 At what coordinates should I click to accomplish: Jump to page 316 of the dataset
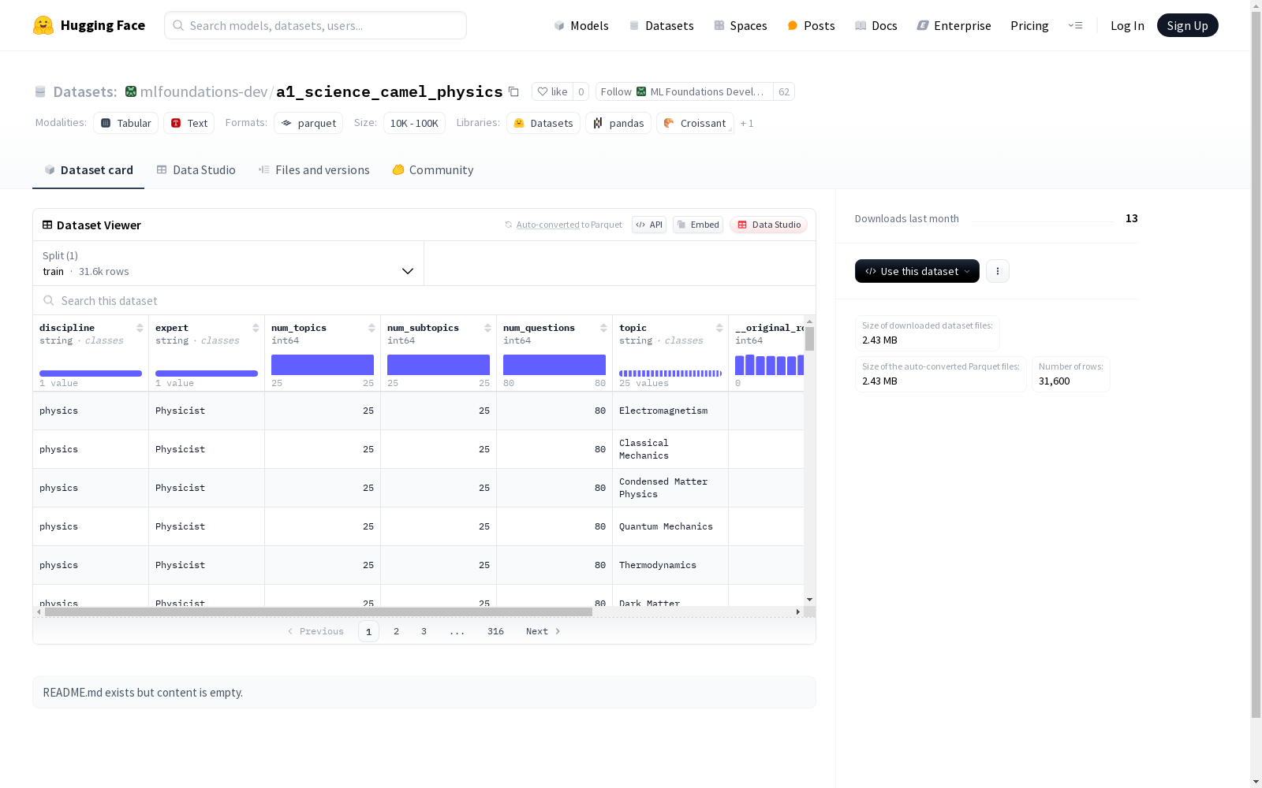495,631
